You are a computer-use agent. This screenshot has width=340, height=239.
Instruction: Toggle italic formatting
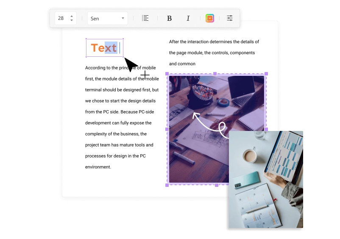[188, 18]
